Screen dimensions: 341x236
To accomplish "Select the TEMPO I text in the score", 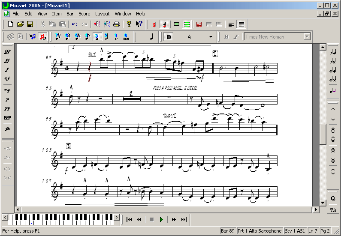I will pyautogui.click(x=170, y=116).
